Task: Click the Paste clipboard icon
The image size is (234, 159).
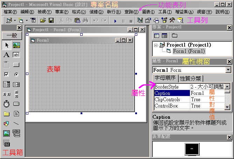Action: [77, 20]
